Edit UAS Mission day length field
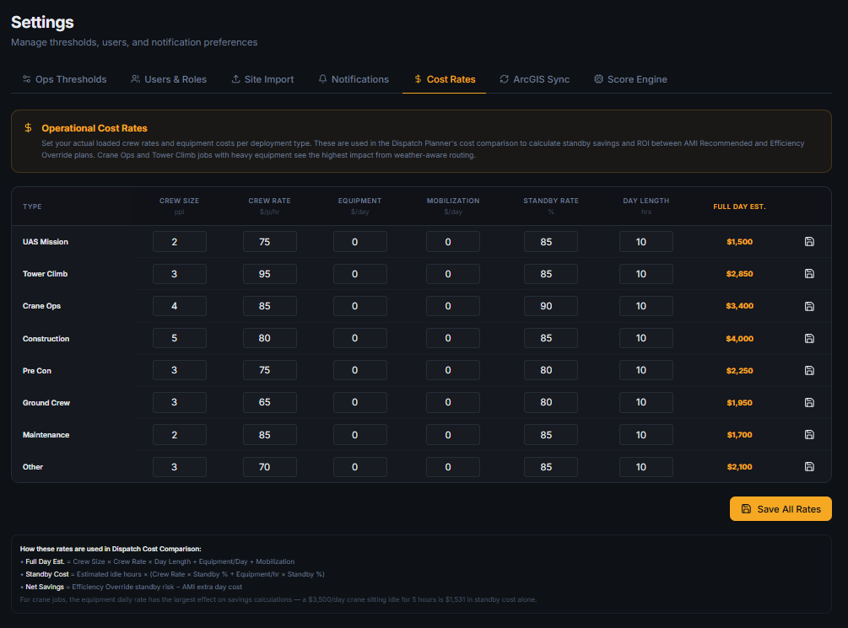This screenshot has height=628, width=848. 646,242
